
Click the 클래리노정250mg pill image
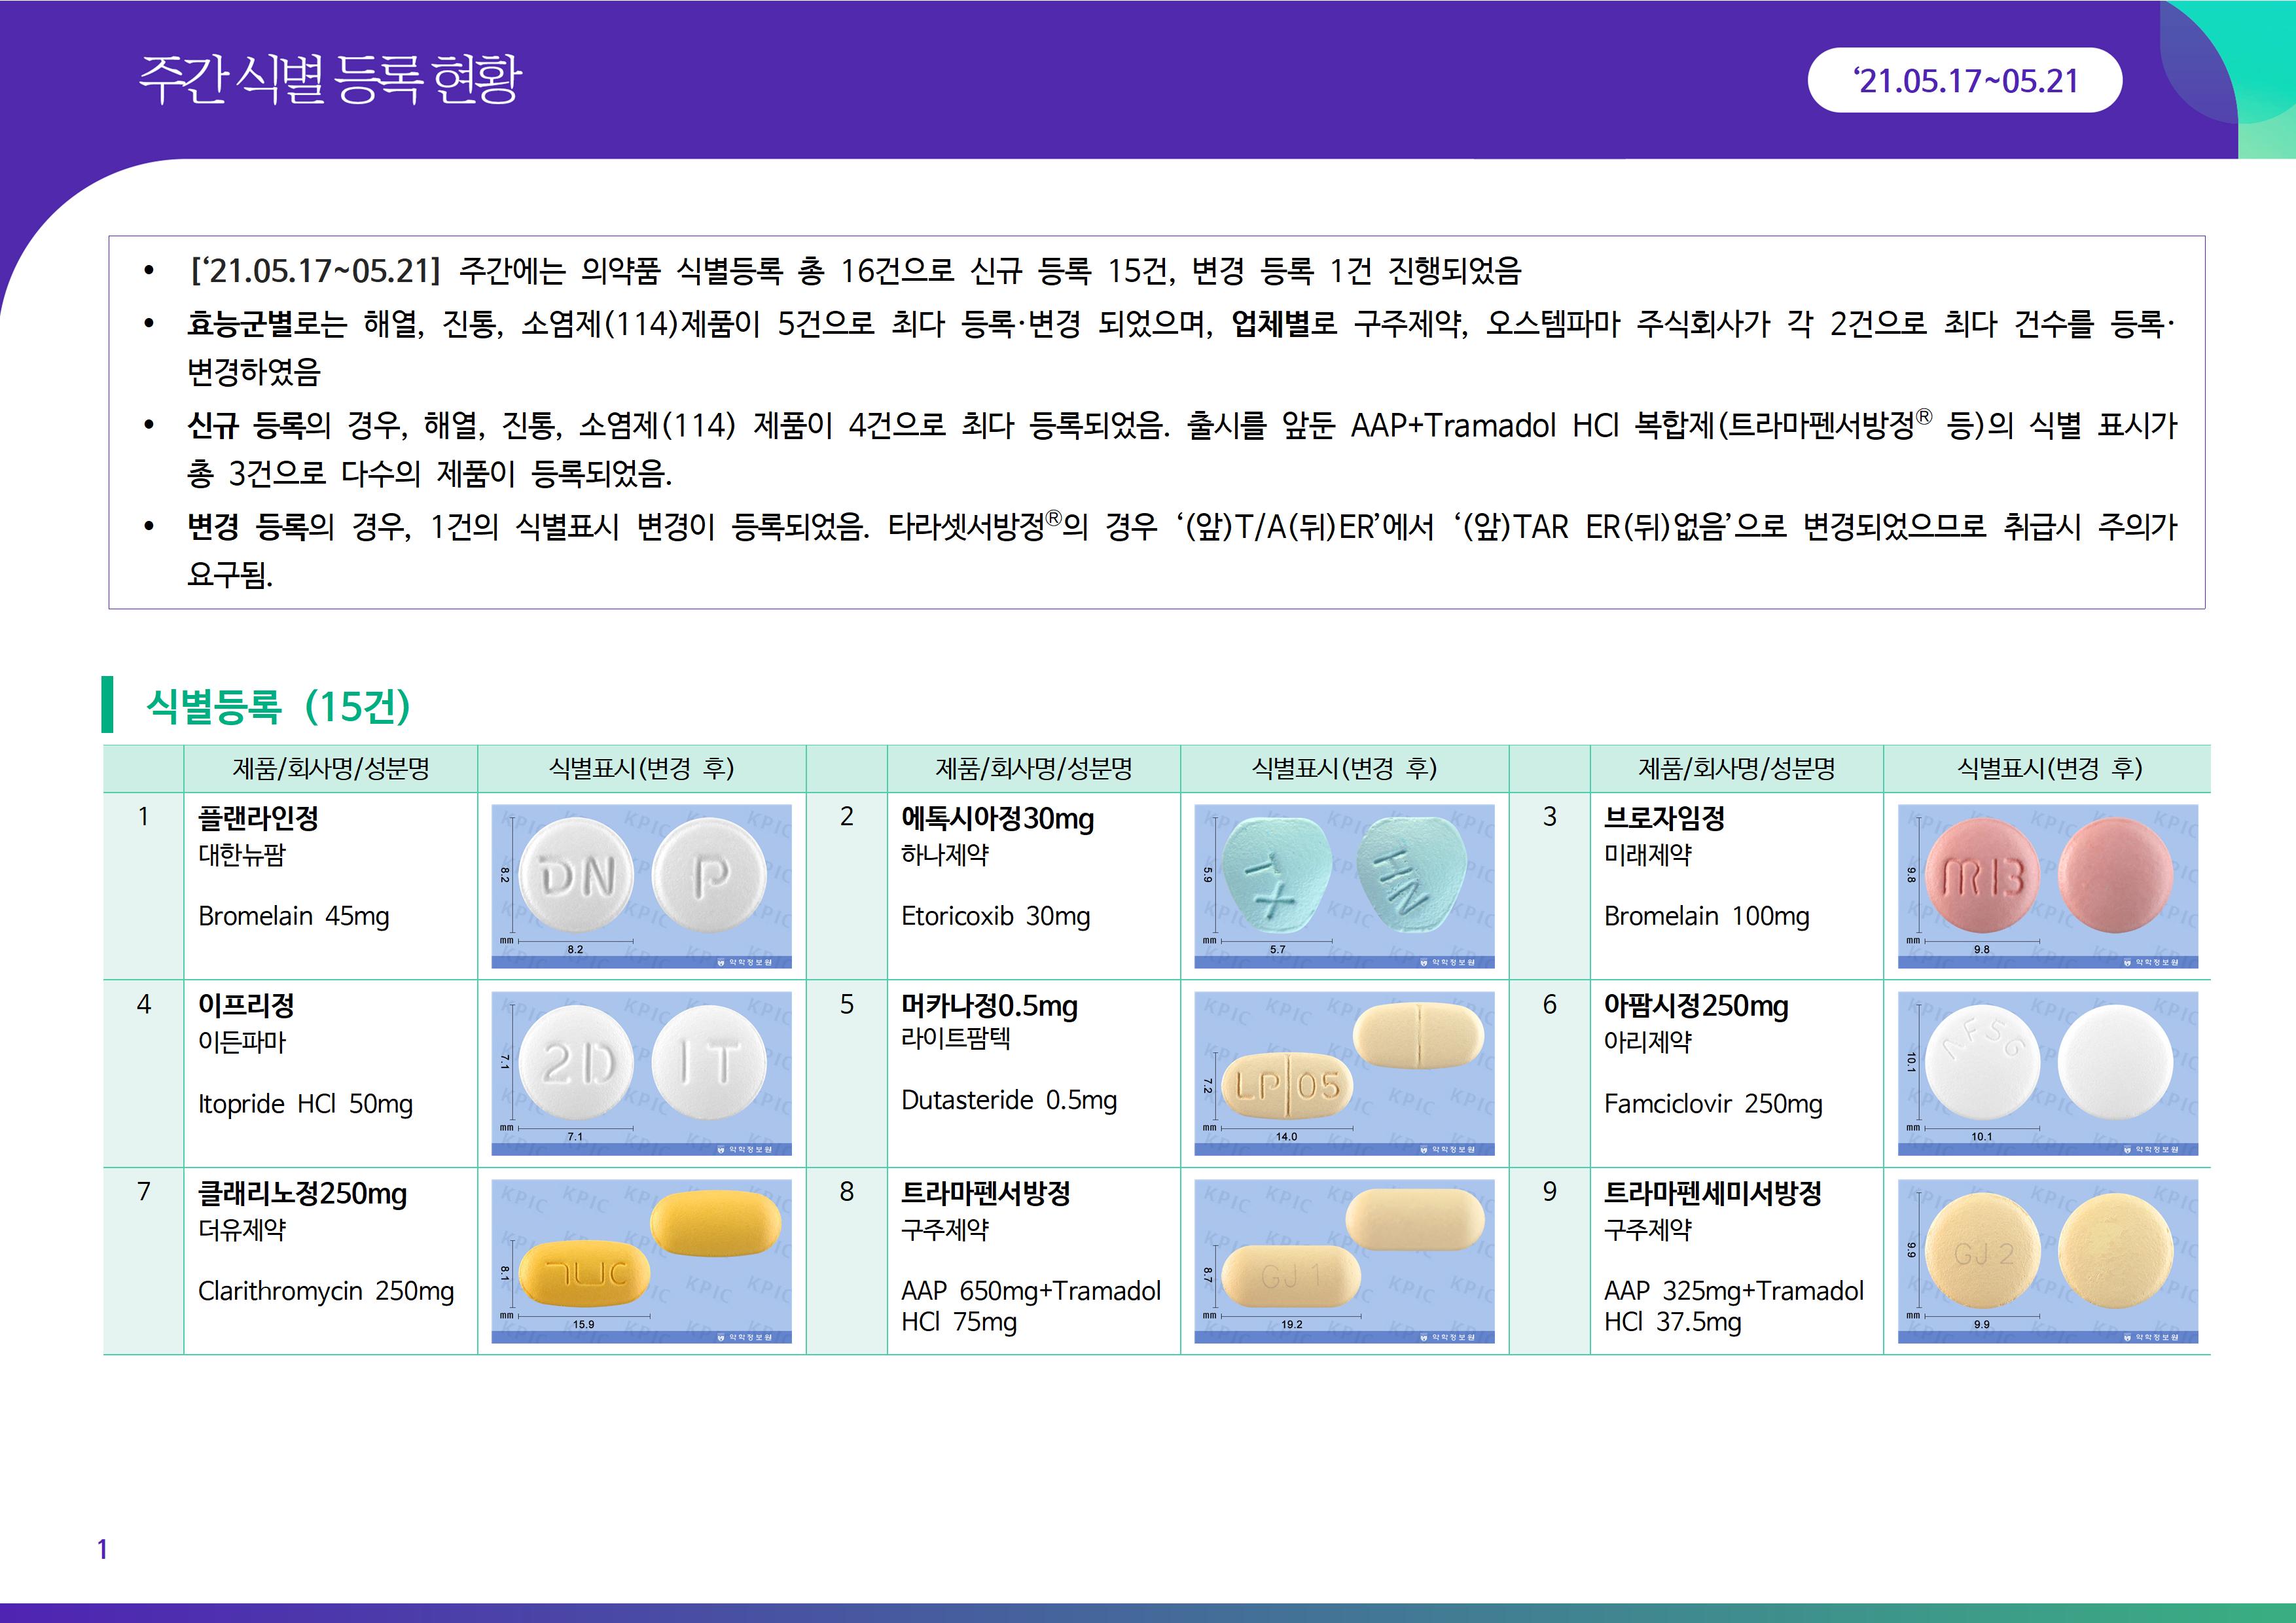click(x=641, y=1260)
